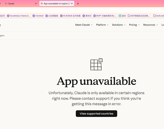Open the Overleaf bookmark
Viewport: 164px width, 129px height.
pos(38,16)
